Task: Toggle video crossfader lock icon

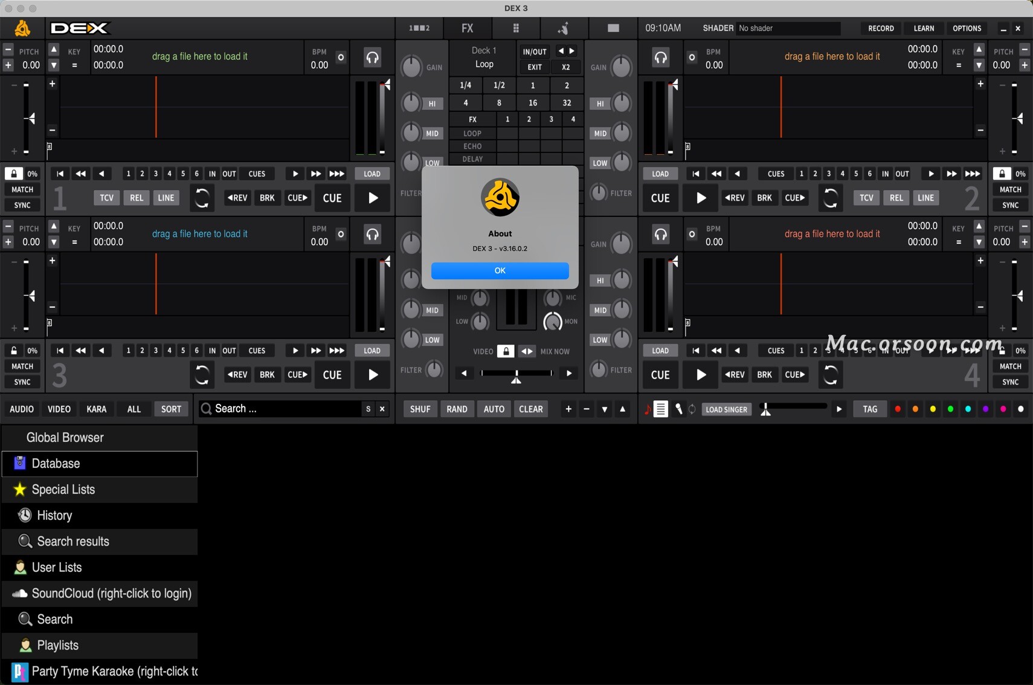Action: tap(506, 351)
